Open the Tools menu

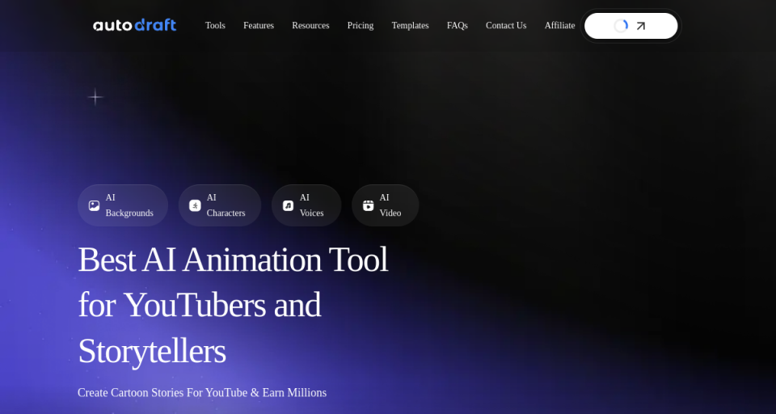point(215,26)
